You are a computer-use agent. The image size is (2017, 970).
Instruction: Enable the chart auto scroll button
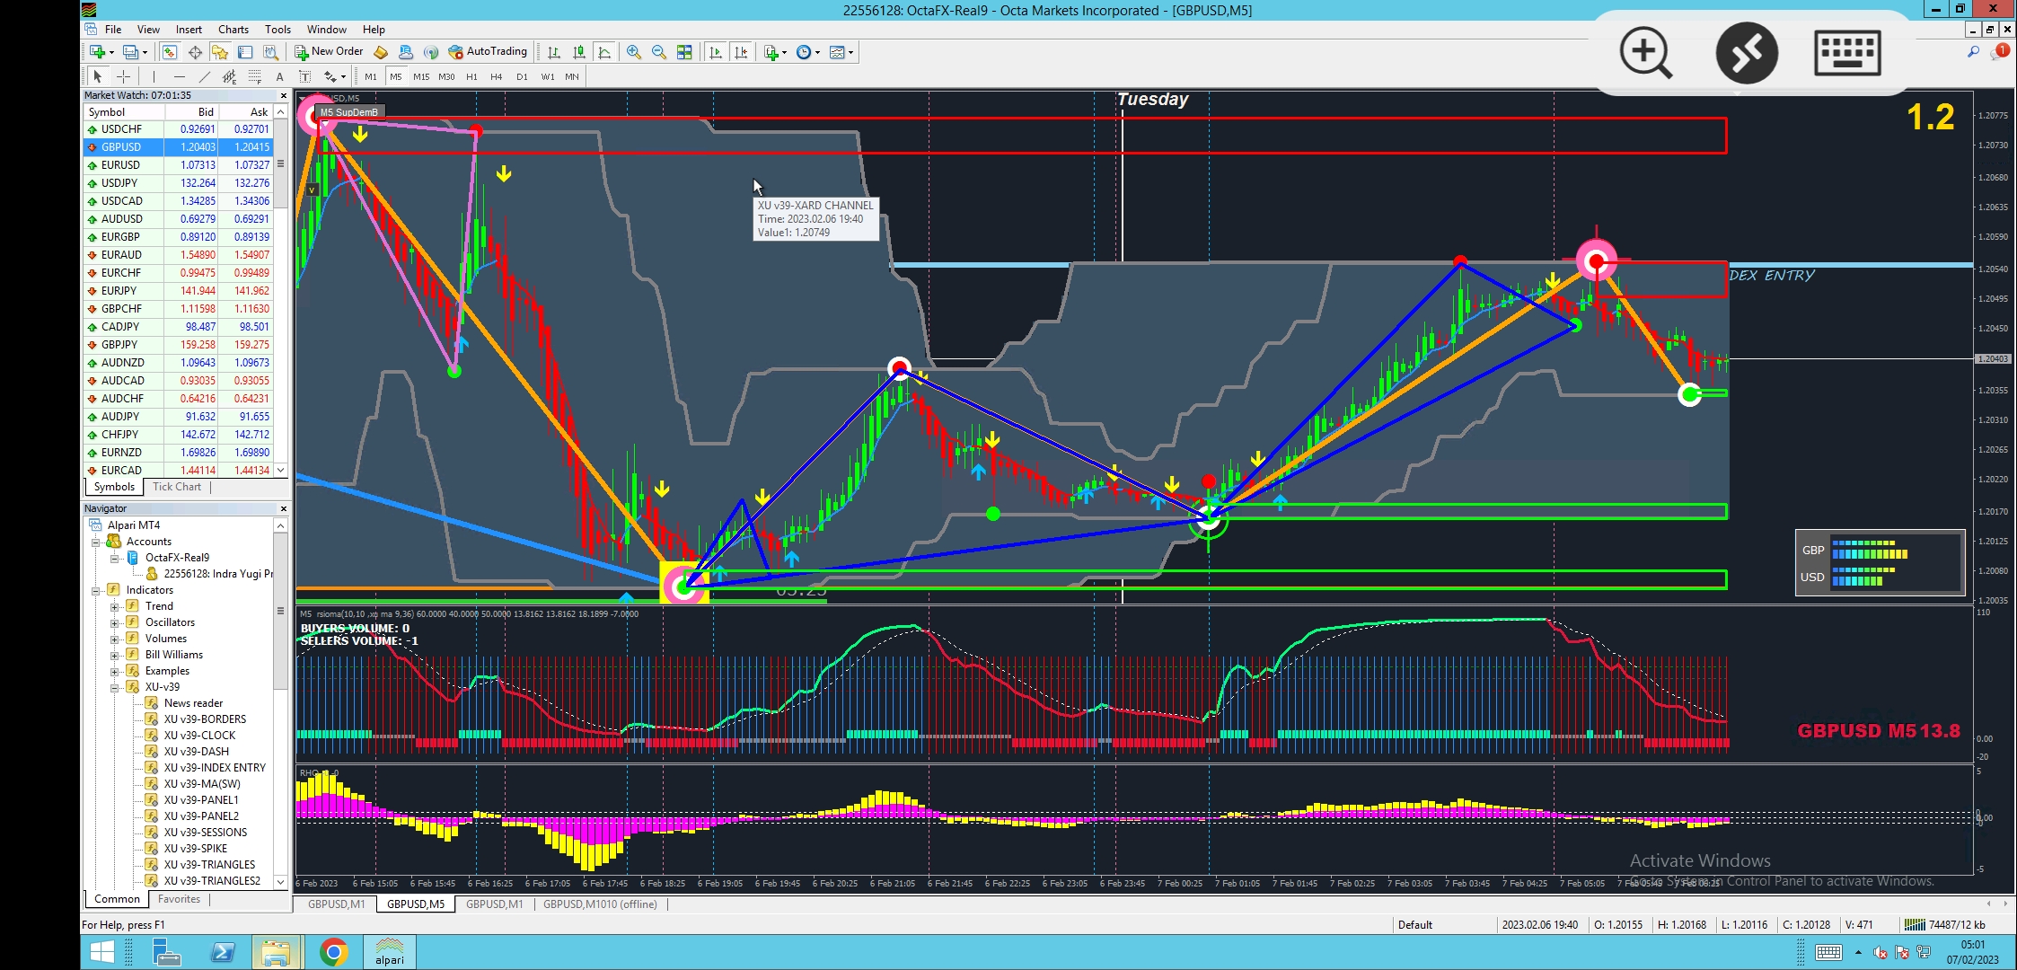tap(716, 52)
